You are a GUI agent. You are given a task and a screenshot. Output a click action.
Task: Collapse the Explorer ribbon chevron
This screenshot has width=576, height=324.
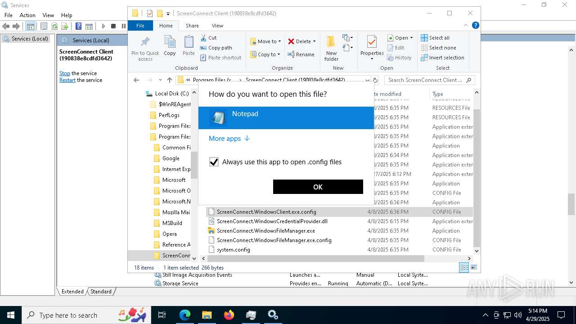[466, 25]
